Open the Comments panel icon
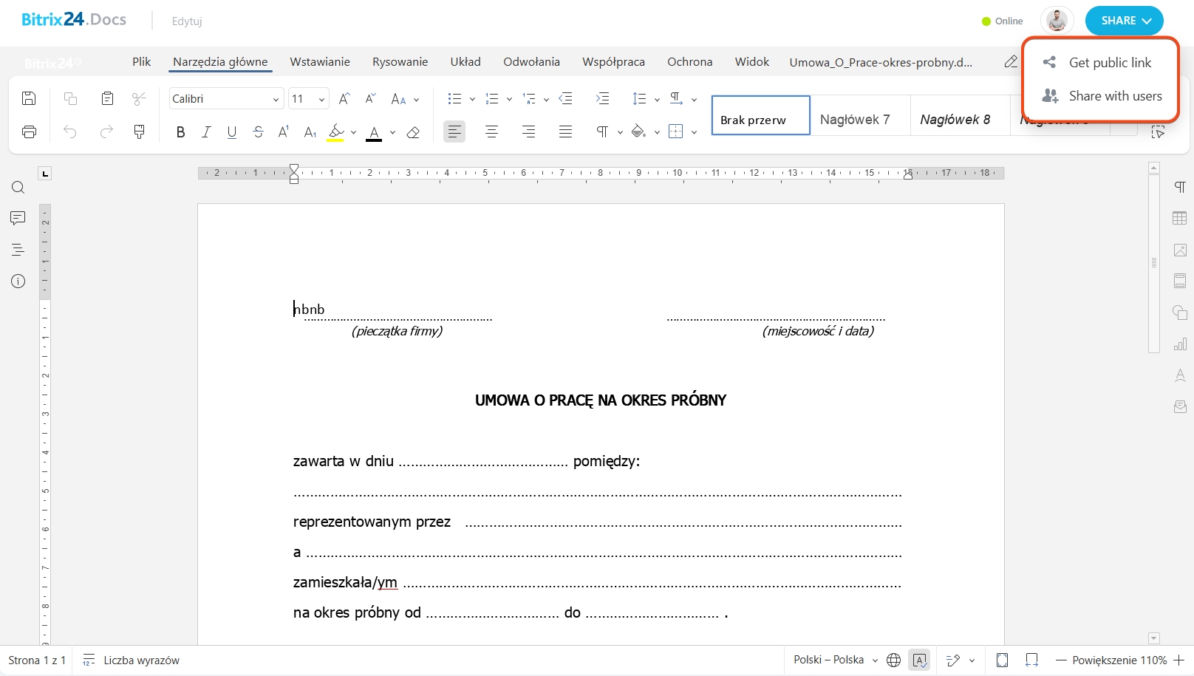1194x676 pixels. coord(18,218)
